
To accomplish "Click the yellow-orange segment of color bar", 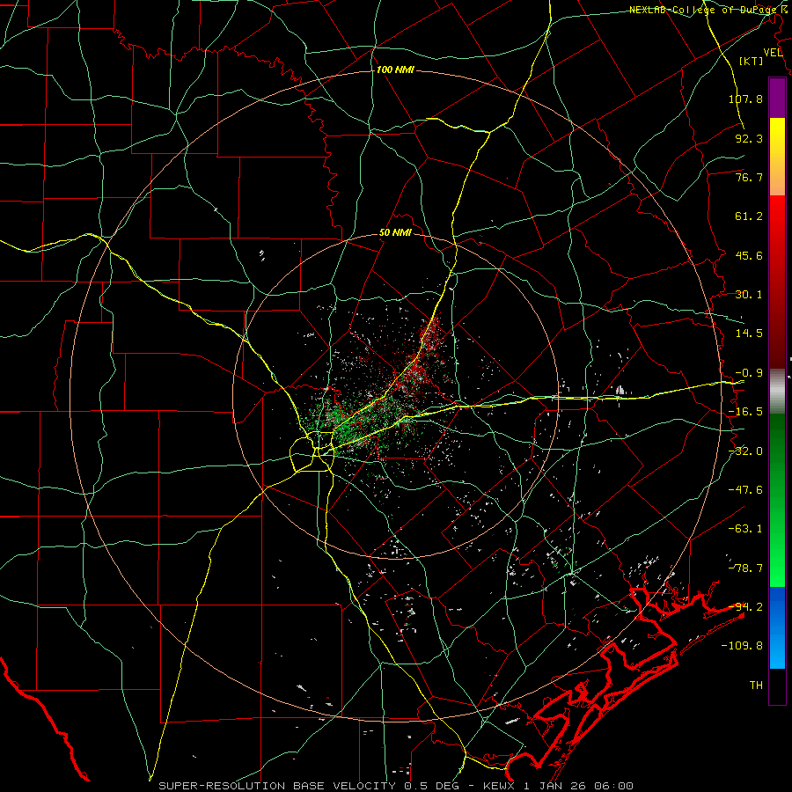I will [777, 157].
